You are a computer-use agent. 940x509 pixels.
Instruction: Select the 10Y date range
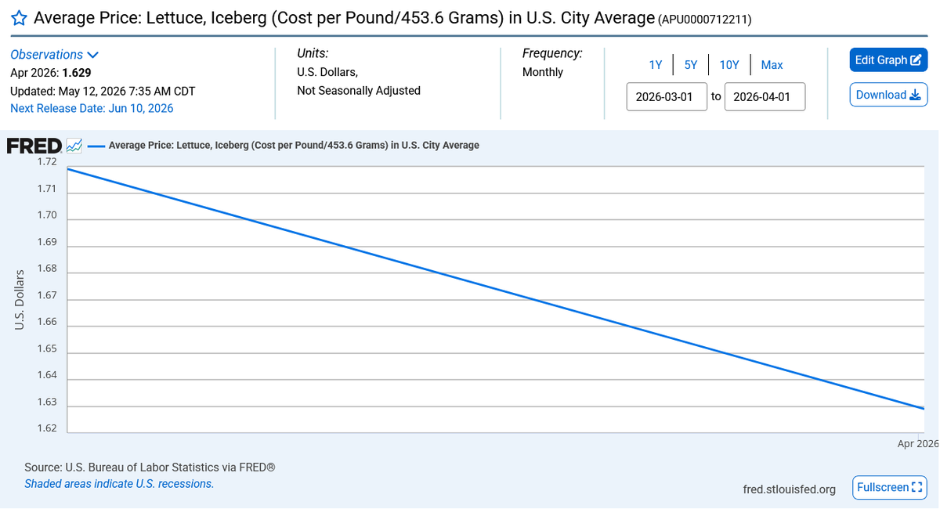[x=729, y=65]
